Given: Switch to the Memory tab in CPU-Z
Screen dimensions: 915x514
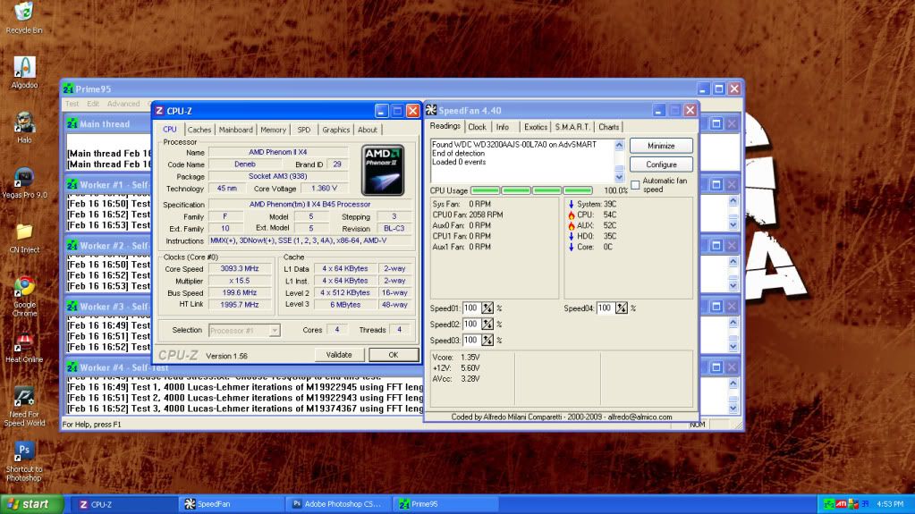Looking at the screenshot, I should (x=273, y=130).
